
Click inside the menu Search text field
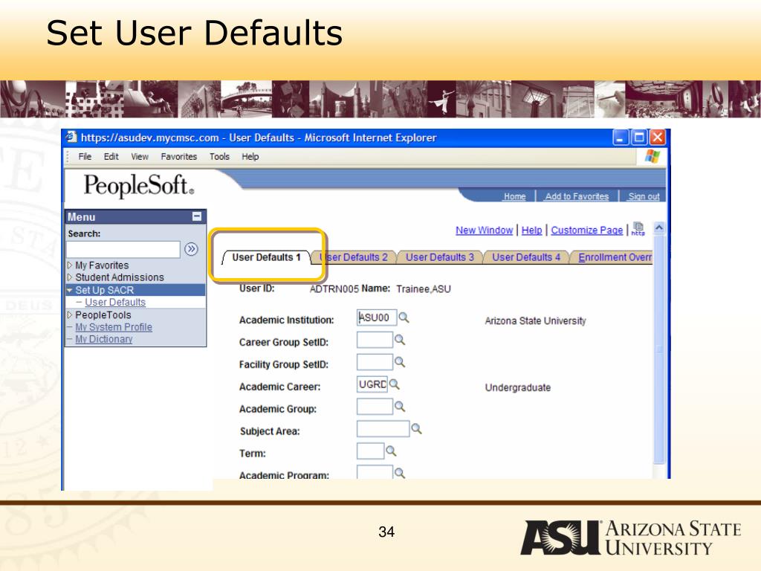[x=123, y=249]
